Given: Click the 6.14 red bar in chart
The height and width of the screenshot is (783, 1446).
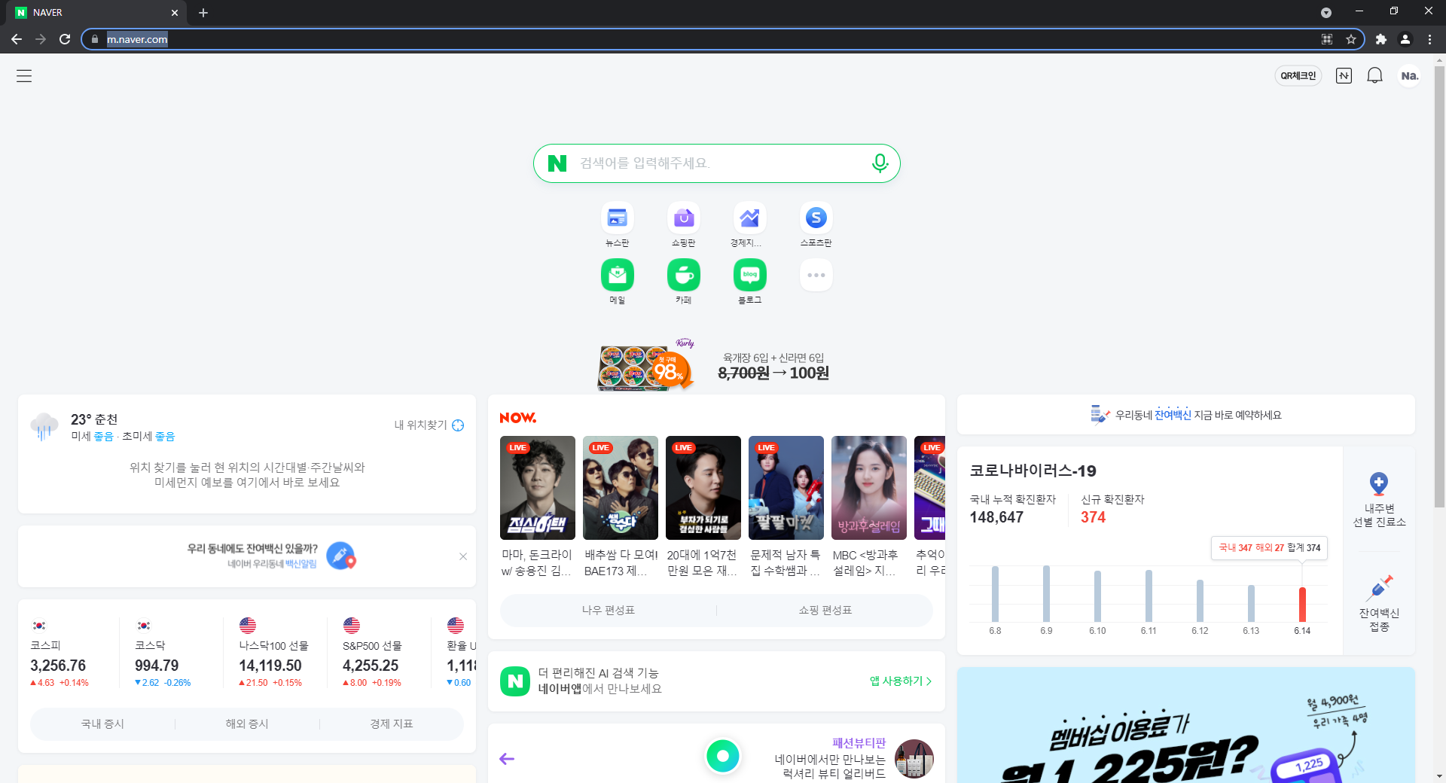Looking at the screenshot, I should click(x=1302, y=604).
